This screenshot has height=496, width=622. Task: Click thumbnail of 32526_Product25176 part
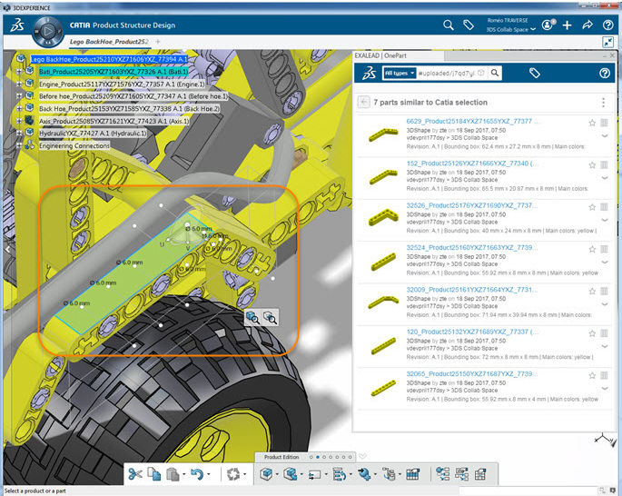point(383,217)
